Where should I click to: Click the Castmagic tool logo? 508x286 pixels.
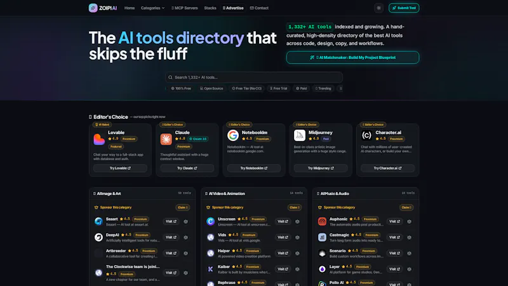(322, 237)
